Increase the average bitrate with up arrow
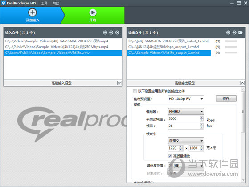This screenshot has height=187, width=249. (201, 118)
